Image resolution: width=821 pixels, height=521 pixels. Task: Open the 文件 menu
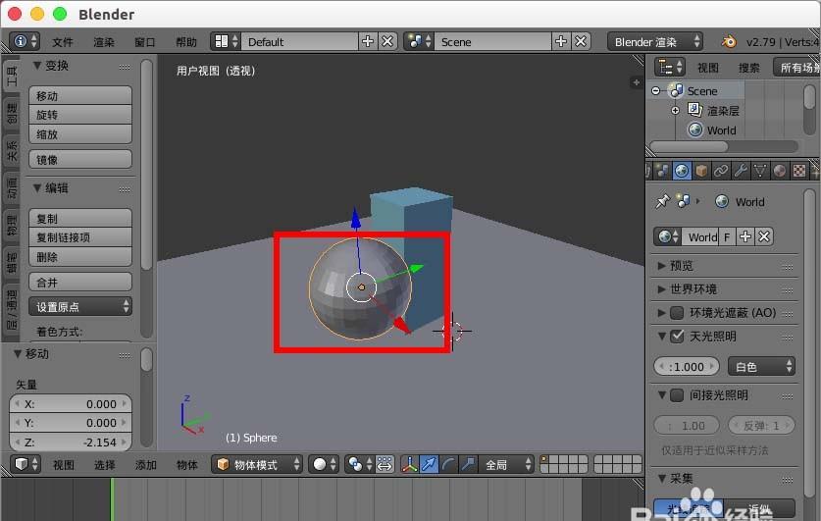pos(63,42)
